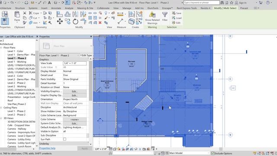Click the Type Properties icon above Properties
Viewport: 277px width, 156px height.
(x=5, y=14)
